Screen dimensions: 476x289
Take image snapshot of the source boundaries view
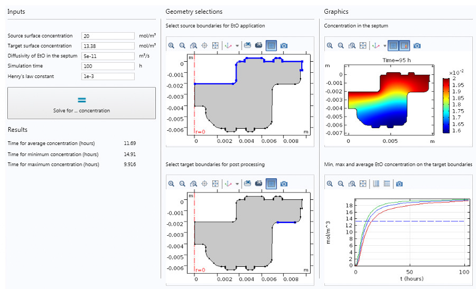284,46
